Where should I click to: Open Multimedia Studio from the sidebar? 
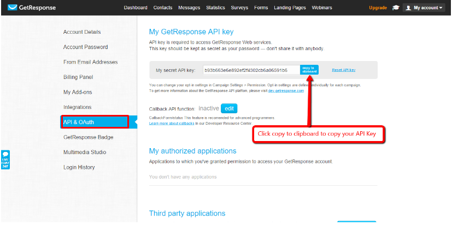(x=85, y=152)
